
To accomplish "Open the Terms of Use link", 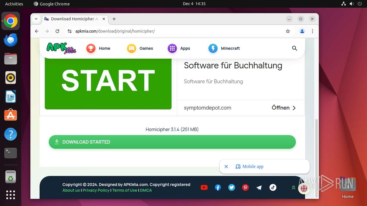I will pos(125,190).
